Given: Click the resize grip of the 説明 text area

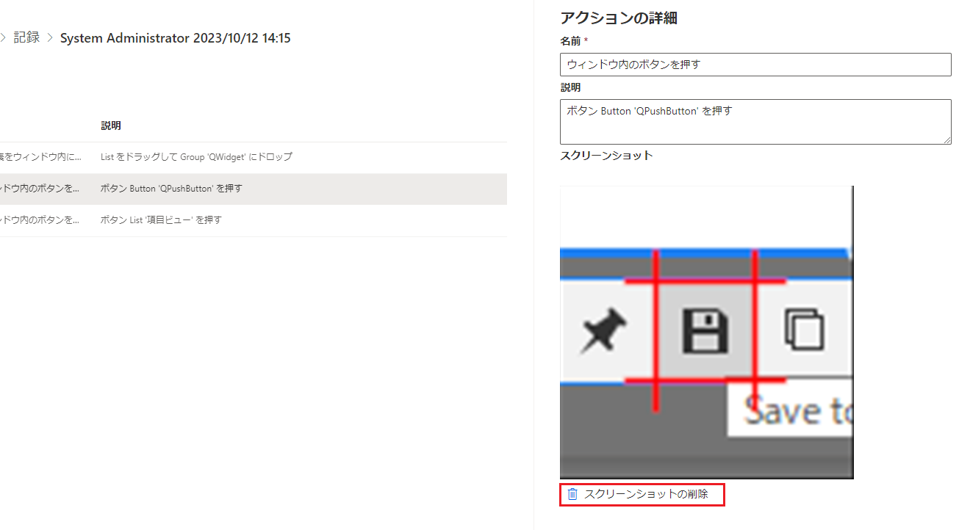Looking at the screenshot, I should click(946, 139).
